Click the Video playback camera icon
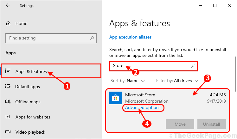 [x=8, y=132]
